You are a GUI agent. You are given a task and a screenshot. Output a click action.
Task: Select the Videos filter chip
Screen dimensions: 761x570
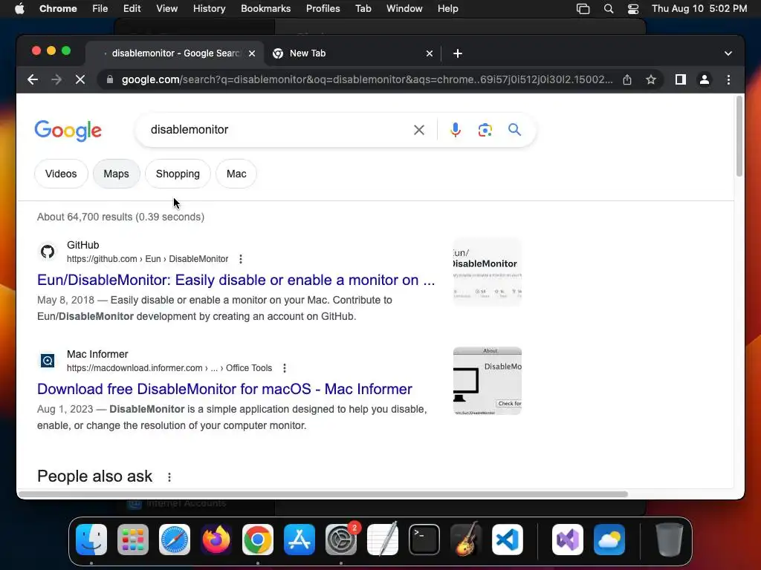point(61,174)
